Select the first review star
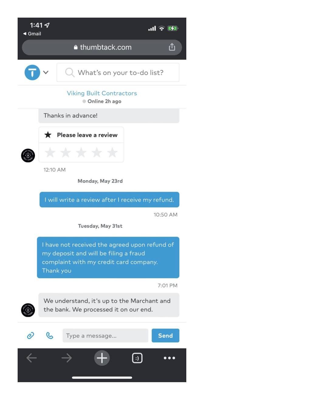Viewport: 310px width, 401px height. 50,153
